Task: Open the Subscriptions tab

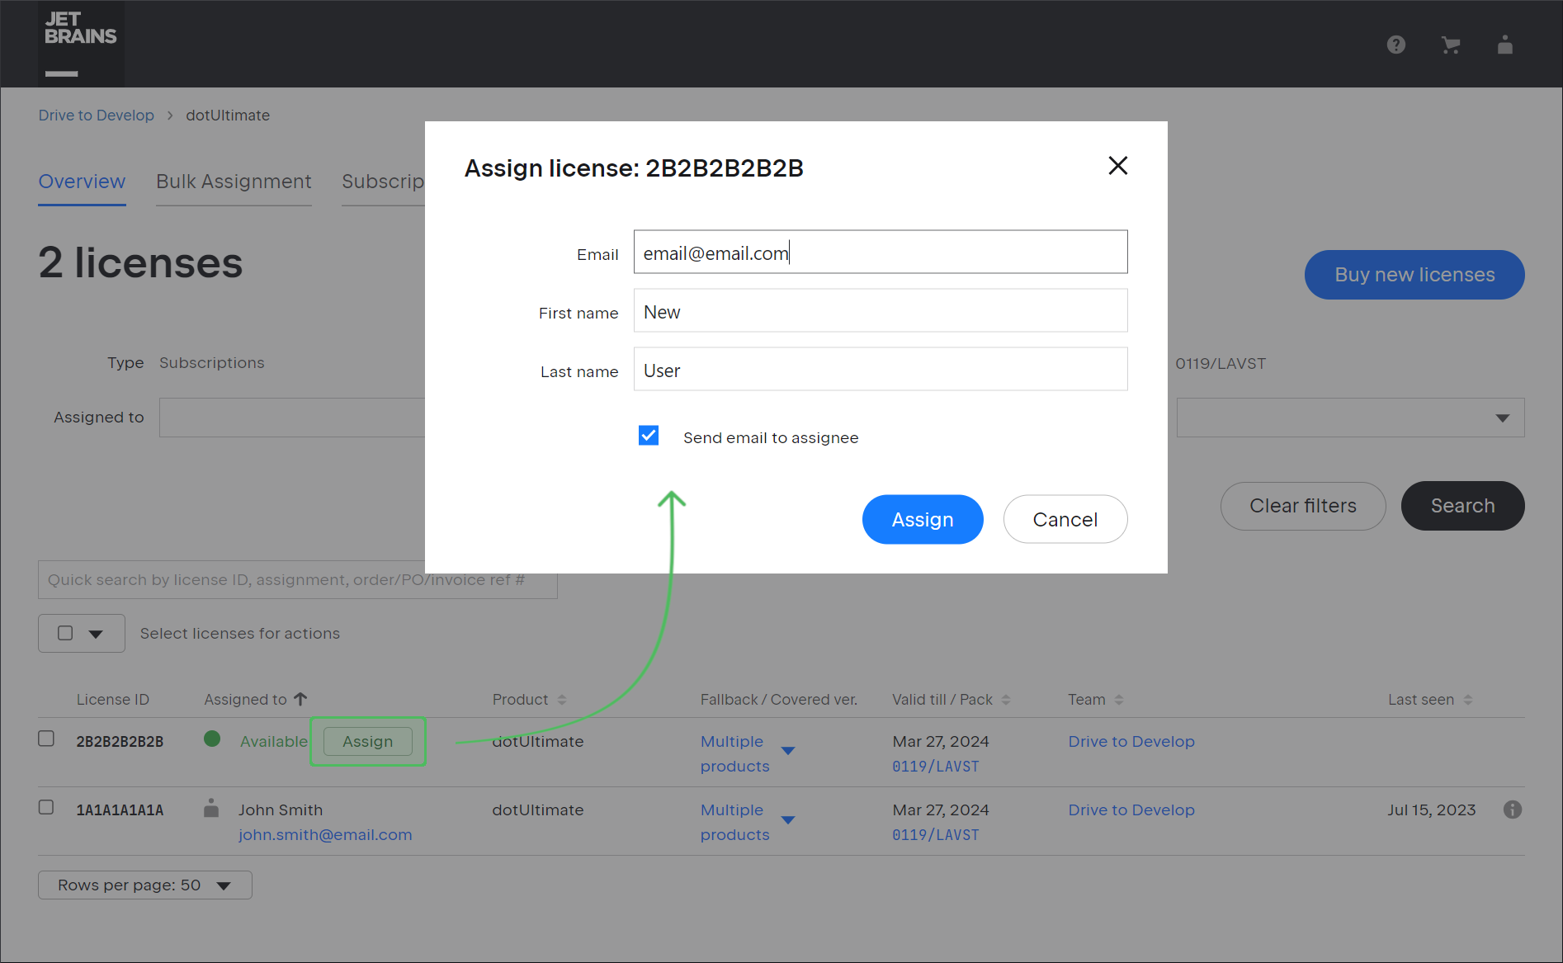Action: [383, 182]
